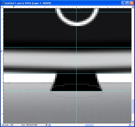
Task: Click the horizontal ruler at top
Action: coord(67,7)
